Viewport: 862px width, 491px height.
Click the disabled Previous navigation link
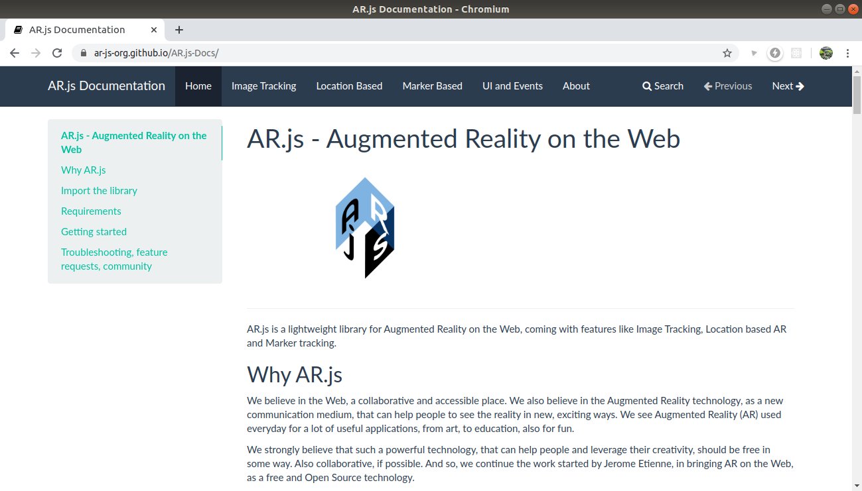click(x=728, y=86)
